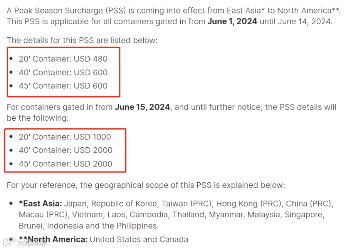Click the bullet before 20' Container: USD 480

pos(11,59)
